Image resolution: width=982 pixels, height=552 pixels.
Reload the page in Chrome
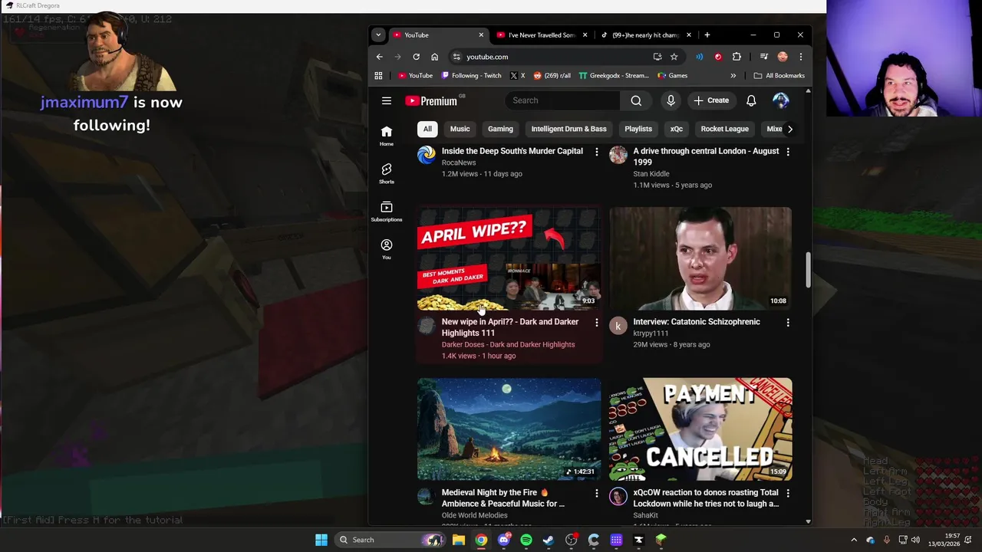(x=416, y=57)
